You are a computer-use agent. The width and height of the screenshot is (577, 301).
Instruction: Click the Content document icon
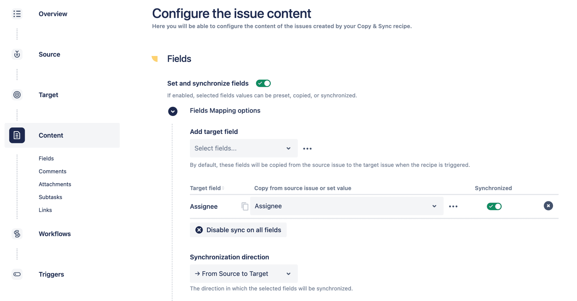(x=17, y=135)
